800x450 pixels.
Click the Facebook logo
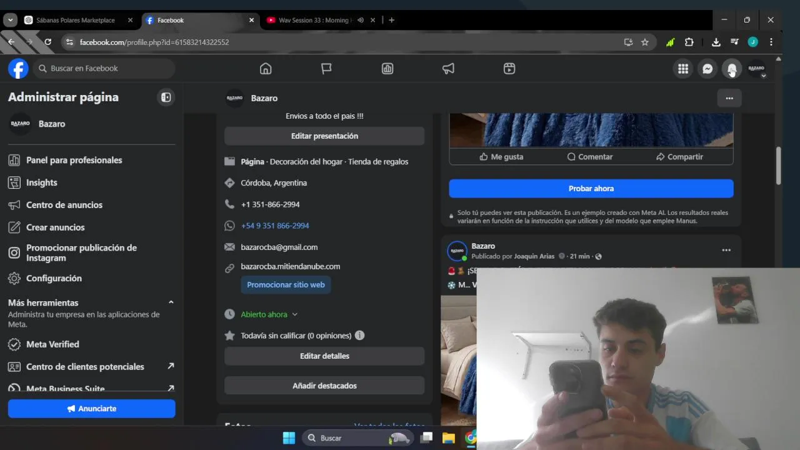pyautogui.click(x=18, y=68)
